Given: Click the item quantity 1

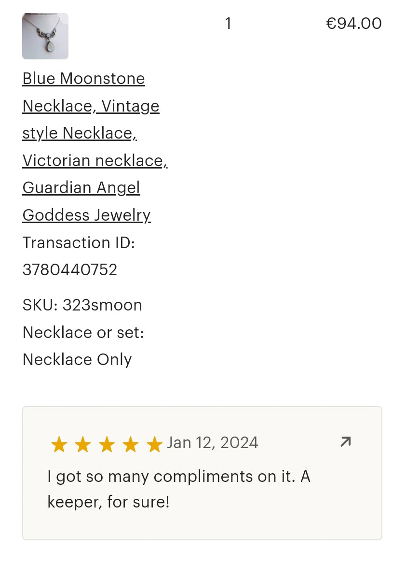Looking at the screenshot, I should (228, 23).
